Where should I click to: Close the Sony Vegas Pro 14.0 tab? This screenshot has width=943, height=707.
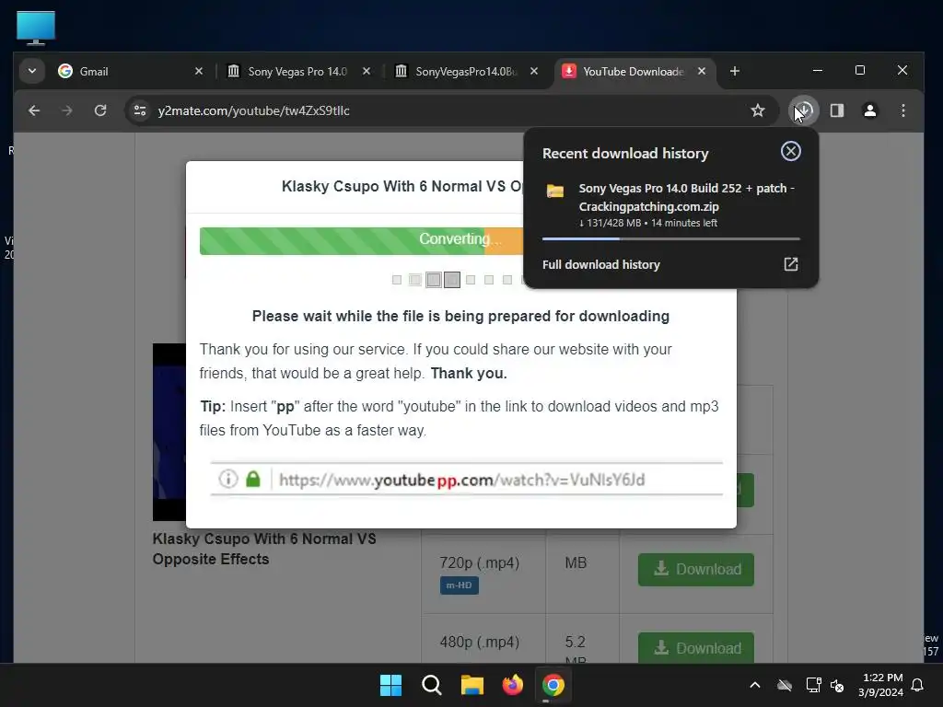367,71
